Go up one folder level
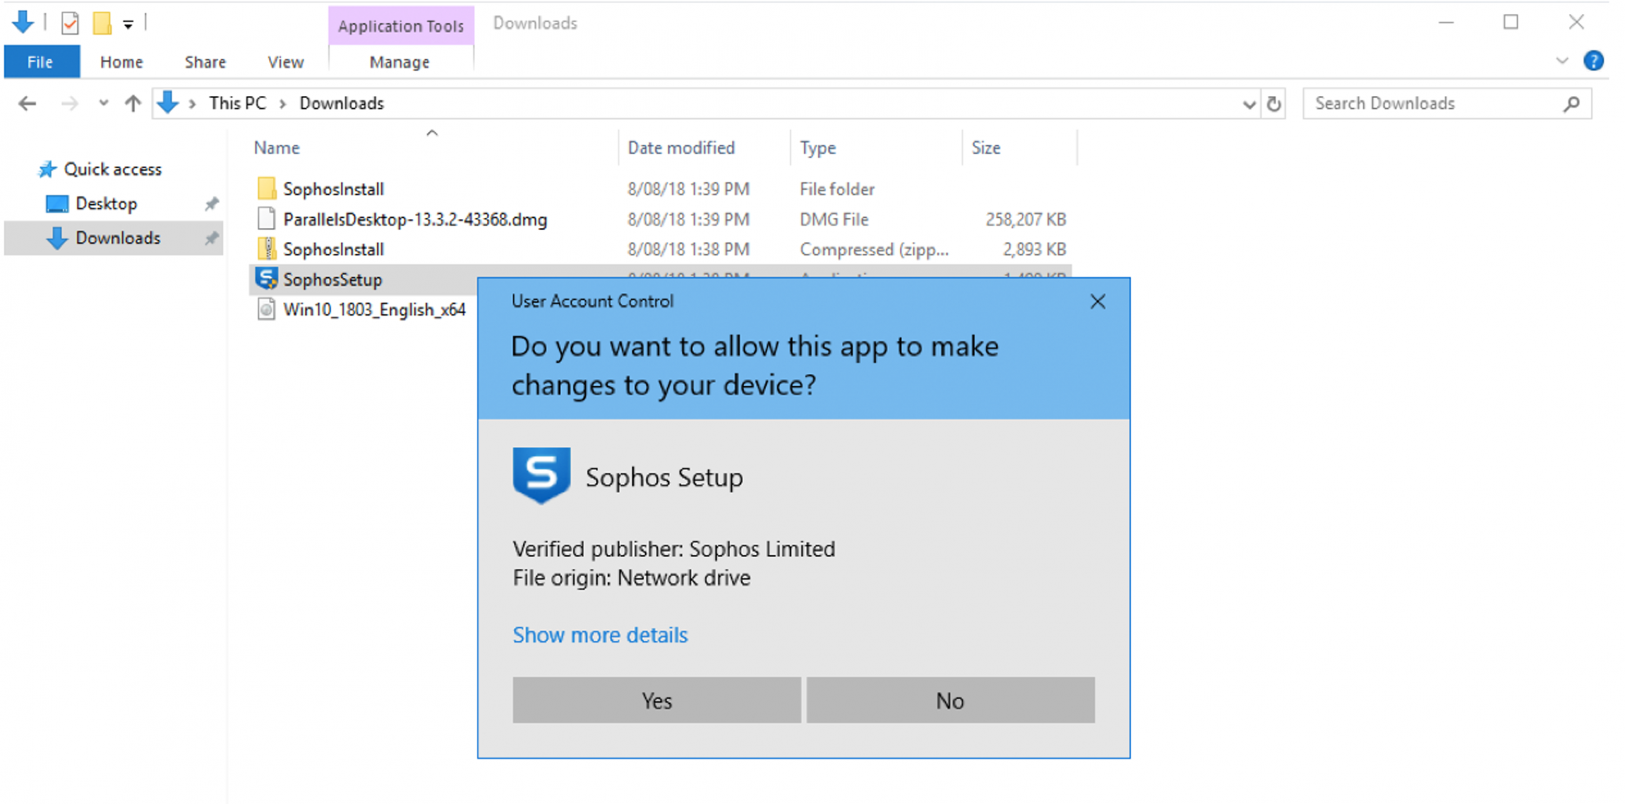The height and width of the screenshot is (804, 1625). pyautogui.click(x=133, y=103)
